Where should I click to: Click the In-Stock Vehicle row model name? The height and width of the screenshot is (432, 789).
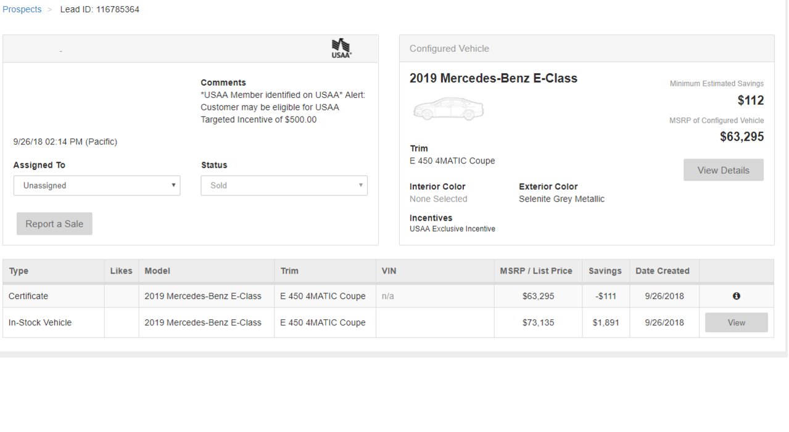pyautogui.click(x=203, y=322)
